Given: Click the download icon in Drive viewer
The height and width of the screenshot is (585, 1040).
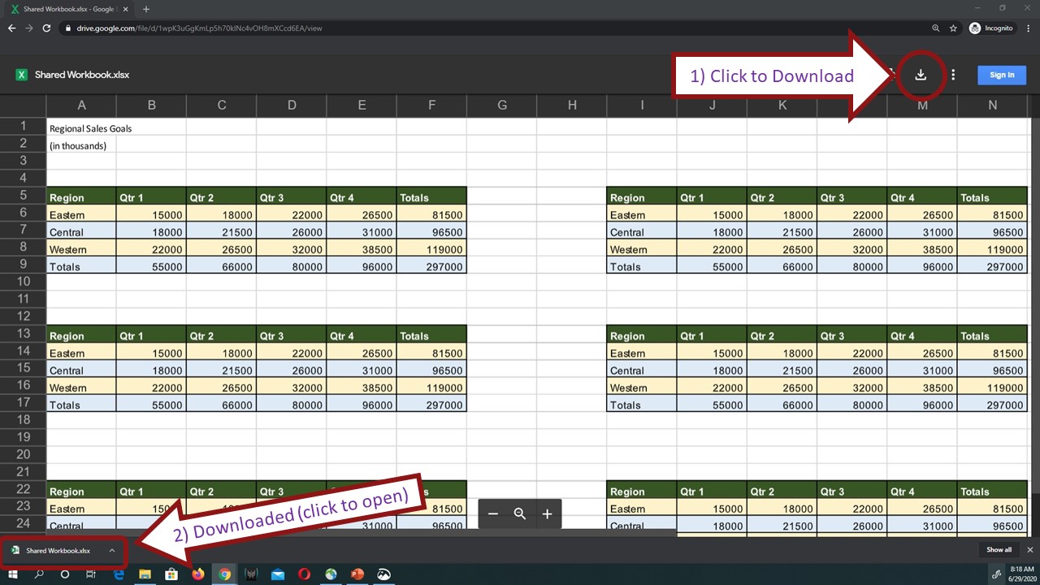Looking at the screenshot, I should 921,75.
